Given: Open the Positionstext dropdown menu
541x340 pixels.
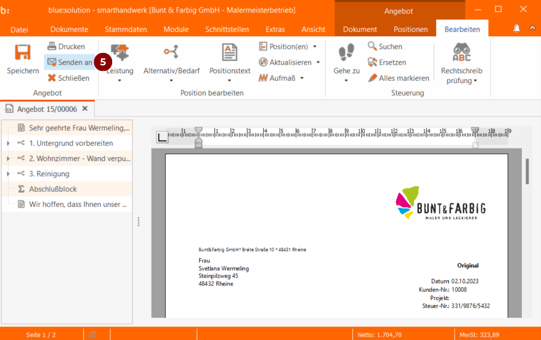Looking at the screenshot, I should click(229, 80).
